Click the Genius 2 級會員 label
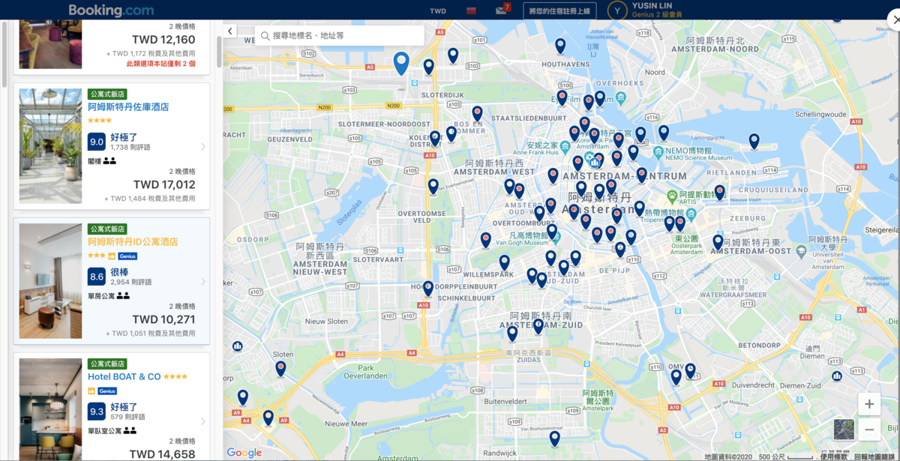This screenshot has width=900, height=461. (x=657, y=15)
